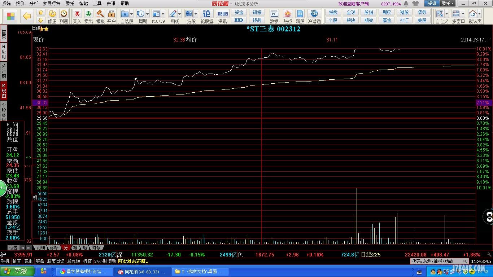Image resolution: width=493 pixels, height=277 pixels.
Task: Open the 分析 menu
Action: (x=34, y=4)
